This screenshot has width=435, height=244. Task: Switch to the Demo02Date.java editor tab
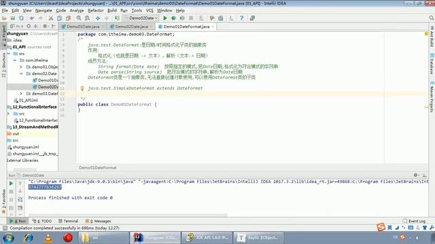pyautogui.click(x=131, y=26)
